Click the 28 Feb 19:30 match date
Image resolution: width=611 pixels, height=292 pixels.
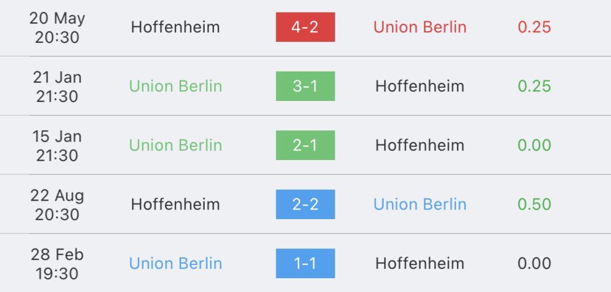[x=57, y=263]
